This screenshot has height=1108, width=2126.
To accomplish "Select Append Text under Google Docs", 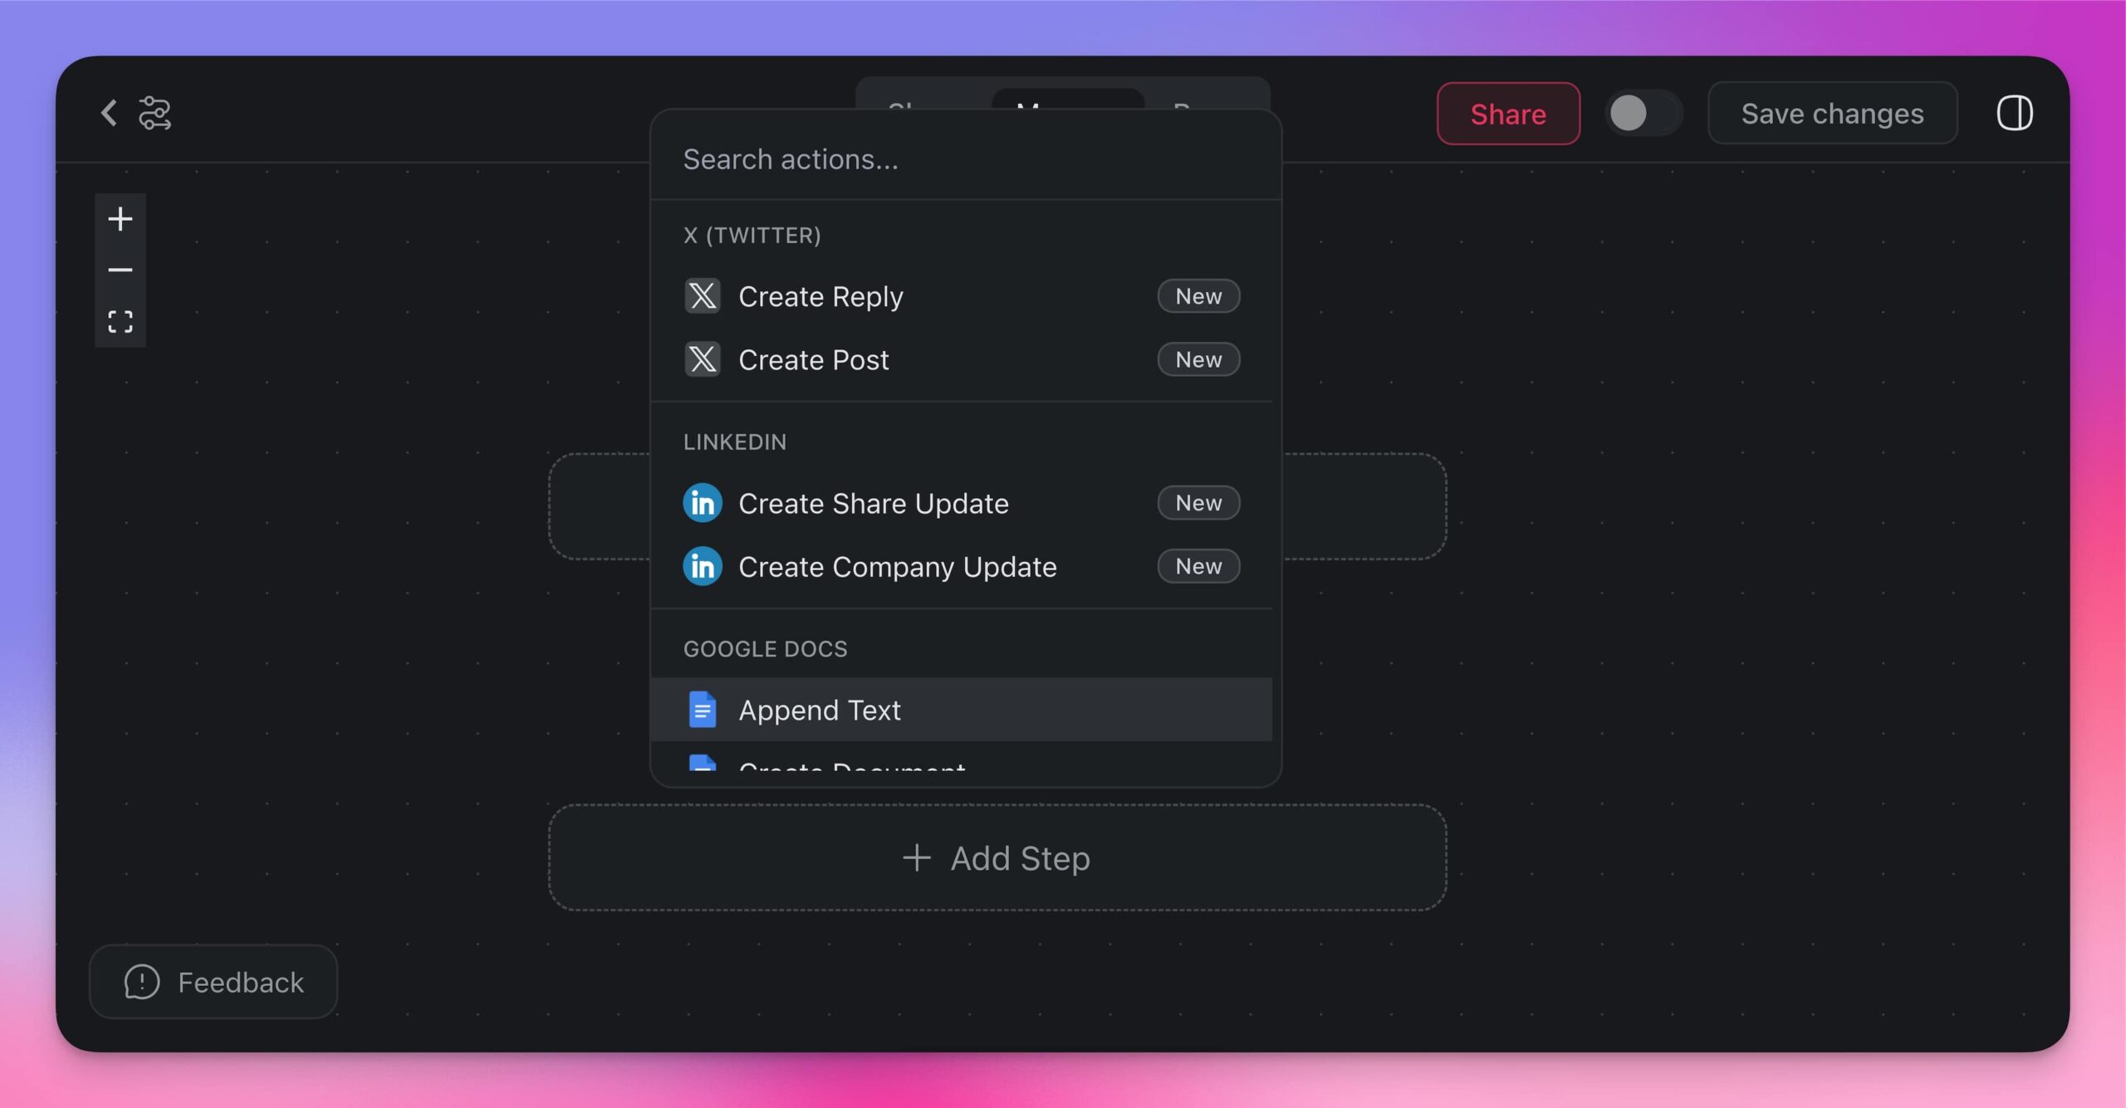I will tap(820, 710).
